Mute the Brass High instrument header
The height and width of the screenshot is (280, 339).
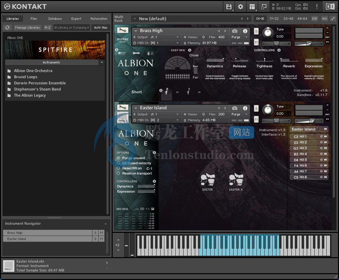click(256, 42)
